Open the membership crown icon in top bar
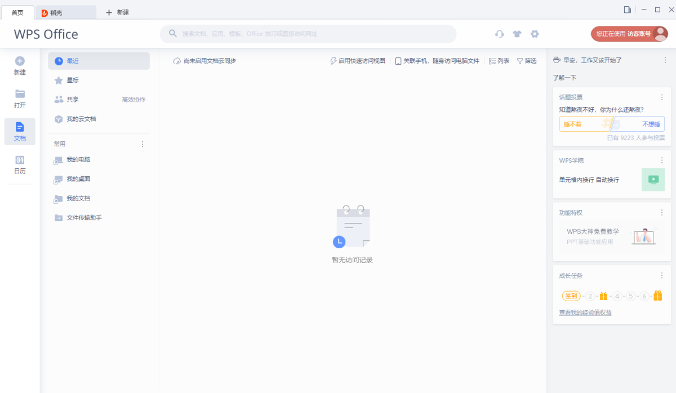Image resolution: width=676 pixels, height=393 pixels. (x=517, y=34)
